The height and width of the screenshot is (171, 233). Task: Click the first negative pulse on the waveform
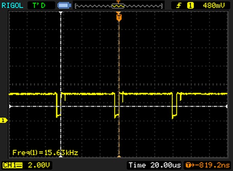click(x=58, y=105)
